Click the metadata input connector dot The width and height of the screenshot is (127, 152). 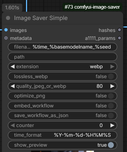coord(6,38)
